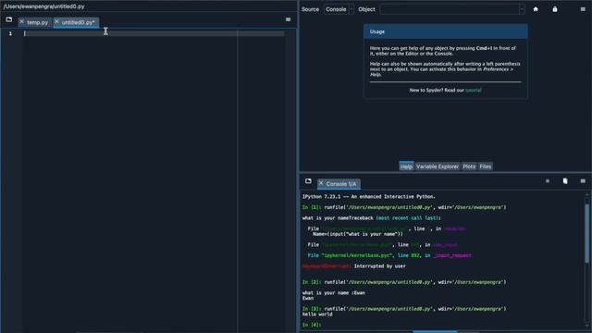The image size is (592, 333).
Task: Open the Files tab
Action: [485, 166]
